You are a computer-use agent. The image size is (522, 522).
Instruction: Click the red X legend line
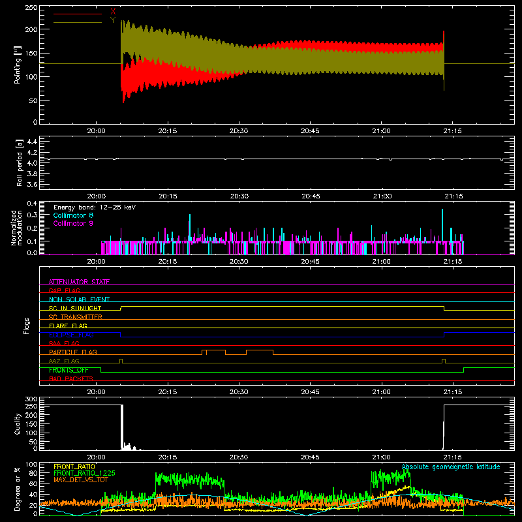click(78, 14)
